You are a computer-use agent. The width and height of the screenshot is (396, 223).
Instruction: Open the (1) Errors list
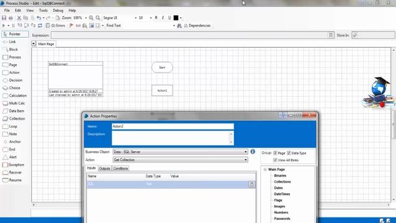55,25
